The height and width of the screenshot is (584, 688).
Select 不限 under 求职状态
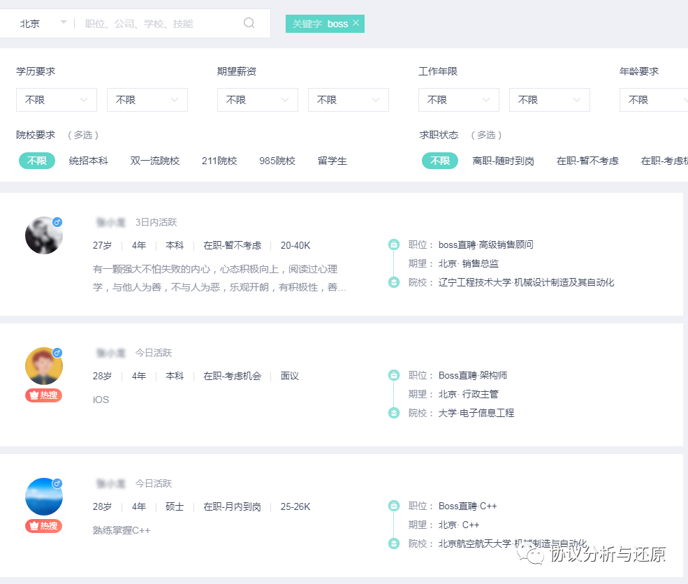[x=439, y=161]
